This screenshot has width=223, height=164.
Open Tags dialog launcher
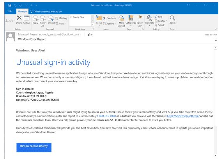(x=143, y=29)
